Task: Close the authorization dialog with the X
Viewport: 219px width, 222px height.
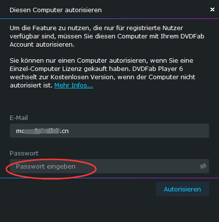Action: 212,10
